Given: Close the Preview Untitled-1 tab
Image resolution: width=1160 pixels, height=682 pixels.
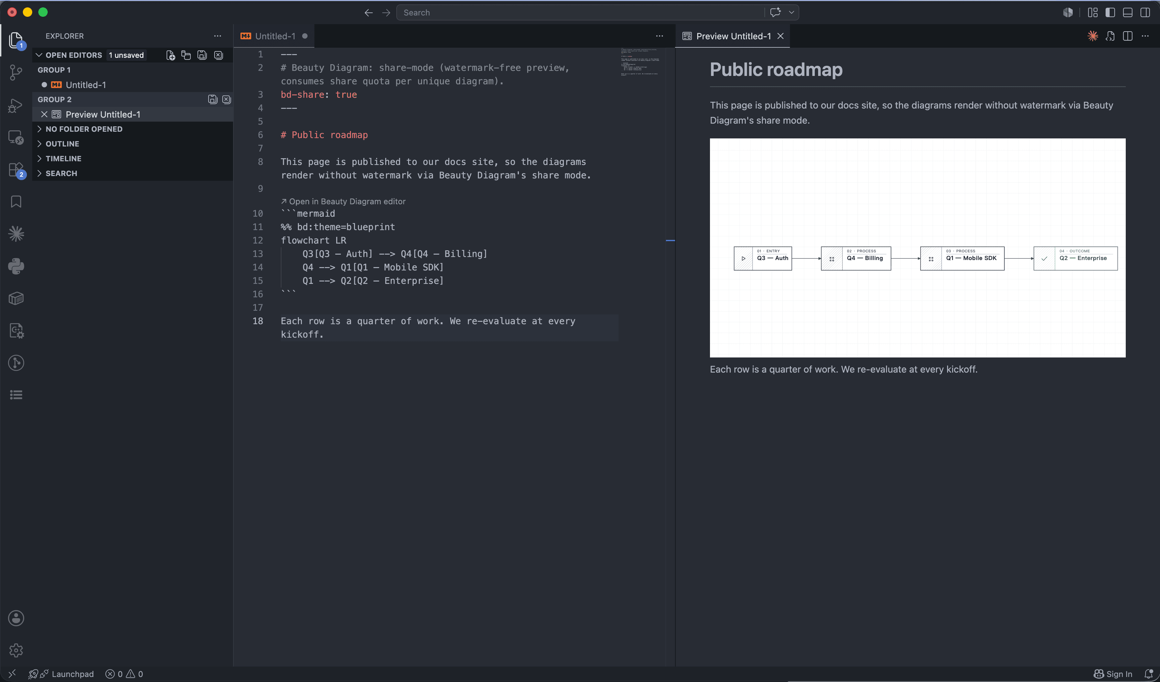Looking at the screenshot, I should pyautogui.click(x=781, y=36).
